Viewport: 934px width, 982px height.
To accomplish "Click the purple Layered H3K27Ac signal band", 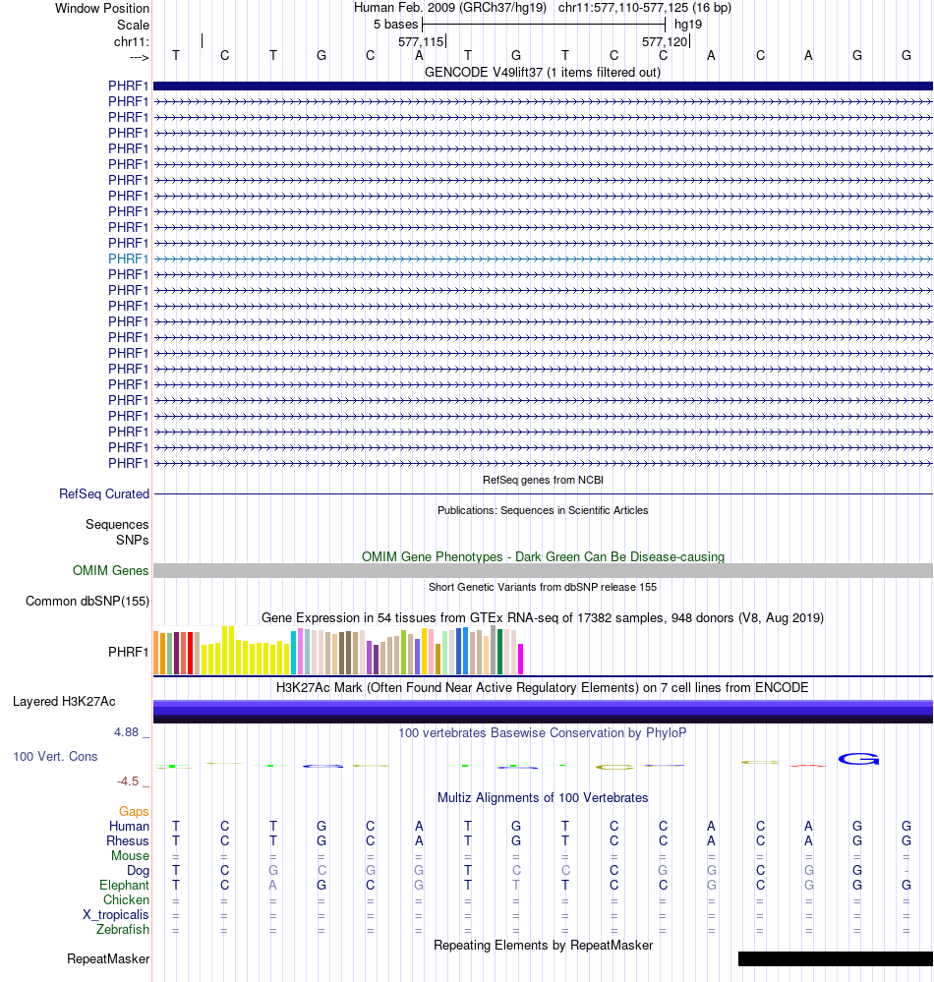I will 543,712.
